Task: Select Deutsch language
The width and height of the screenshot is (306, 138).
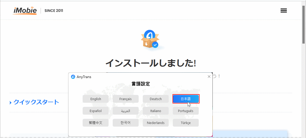Action: tap(155, 99)
